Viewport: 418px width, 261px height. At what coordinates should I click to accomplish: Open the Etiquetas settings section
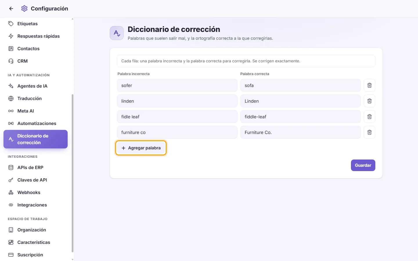pos(35,24)
